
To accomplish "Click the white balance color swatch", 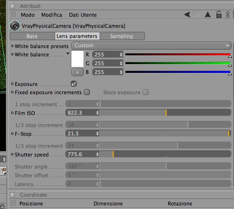I will (77, 59).
